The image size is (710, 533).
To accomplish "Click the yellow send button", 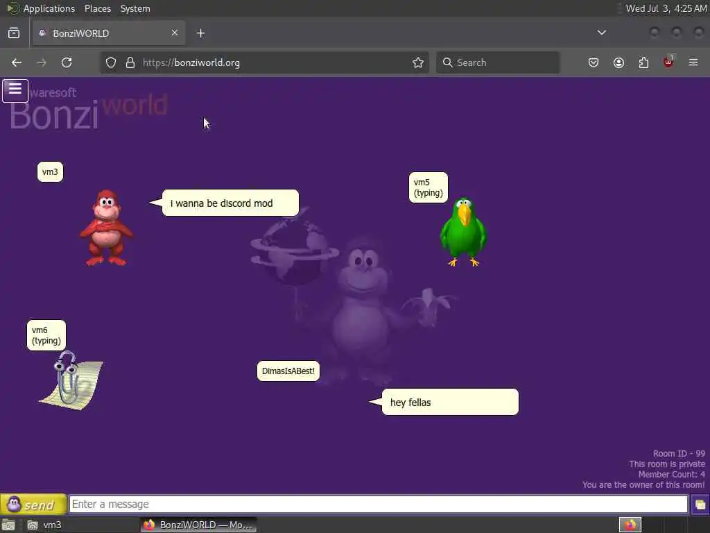I will point(33,504).
